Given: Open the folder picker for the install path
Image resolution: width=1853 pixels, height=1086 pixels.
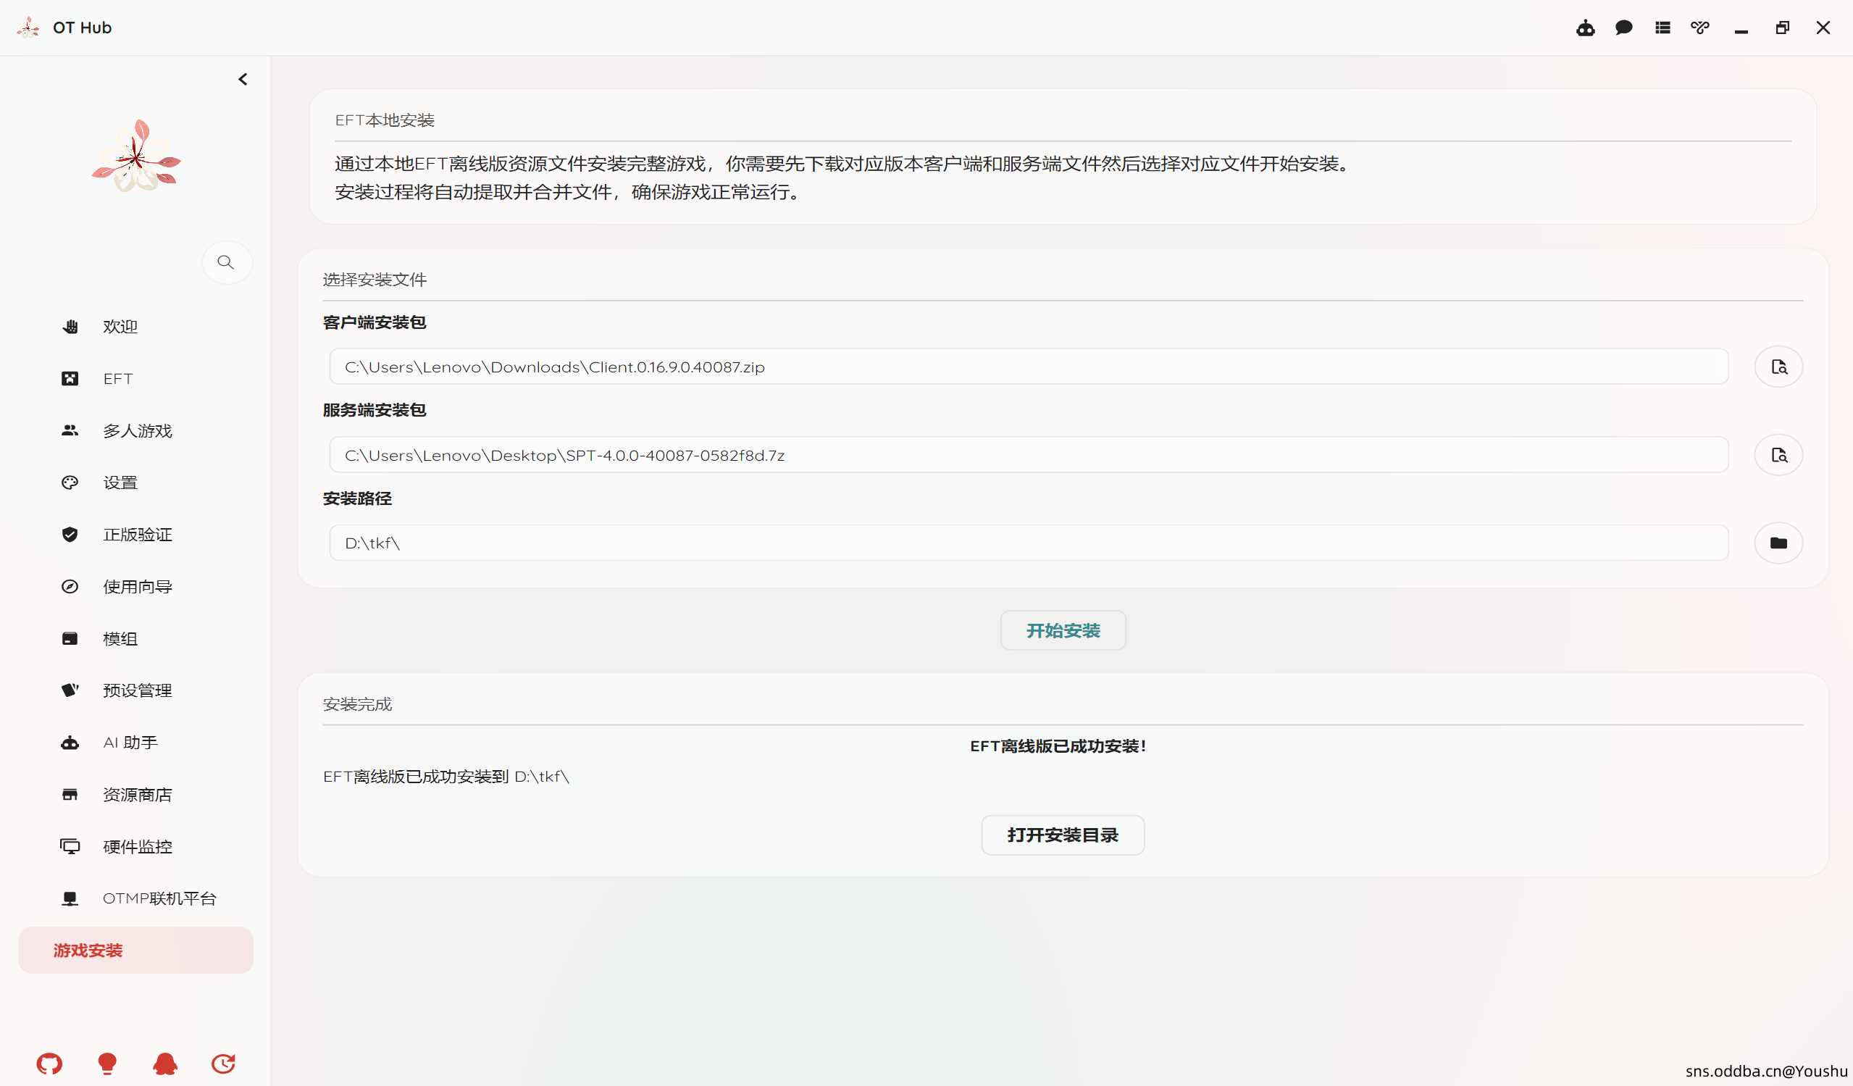Looking at the screenshot, I should click(1778, 543).
